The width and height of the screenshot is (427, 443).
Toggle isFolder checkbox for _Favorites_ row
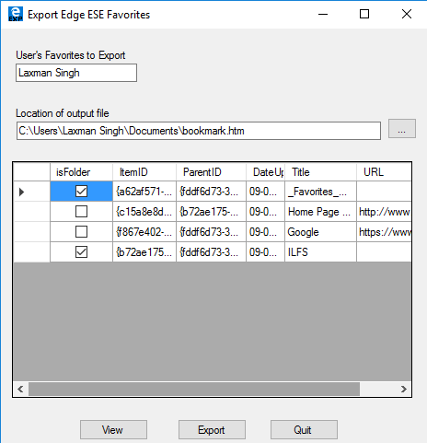click(x=81, y=192)
